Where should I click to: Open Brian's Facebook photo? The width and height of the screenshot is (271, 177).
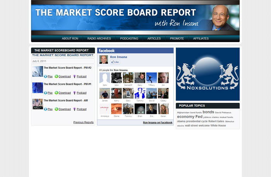(140, 109)
